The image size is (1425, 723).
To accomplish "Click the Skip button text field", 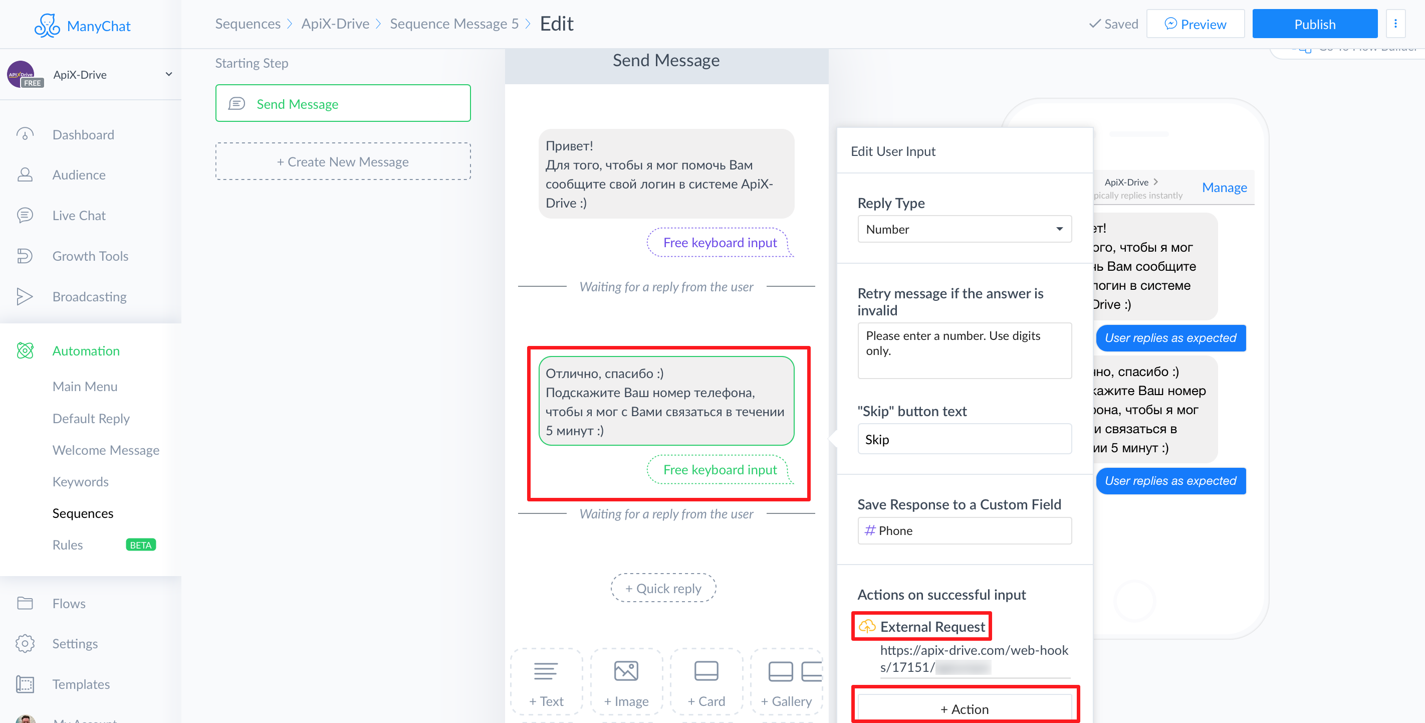I will [964, 439].
